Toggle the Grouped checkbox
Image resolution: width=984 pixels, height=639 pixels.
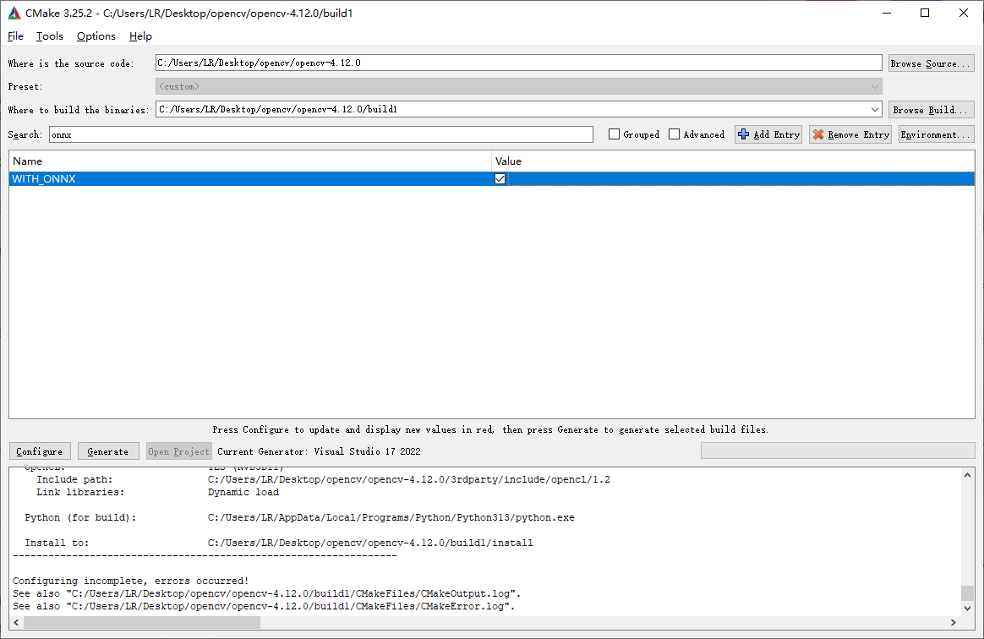(615, 134)
